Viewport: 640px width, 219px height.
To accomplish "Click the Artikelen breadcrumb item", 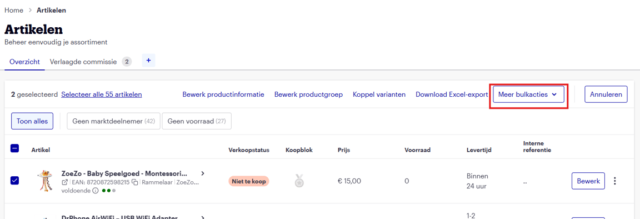I will pyautogui.click(x=52, y=10).
